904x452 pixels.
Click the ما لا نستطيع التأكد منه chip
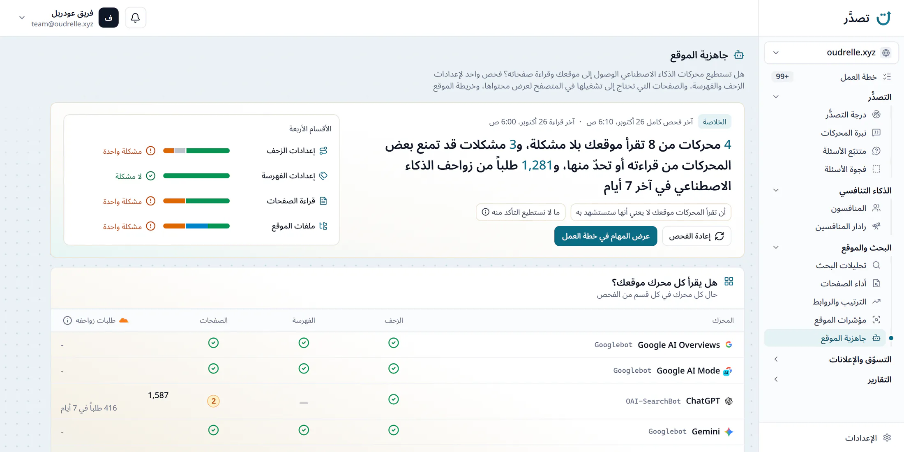click(520, 212)
